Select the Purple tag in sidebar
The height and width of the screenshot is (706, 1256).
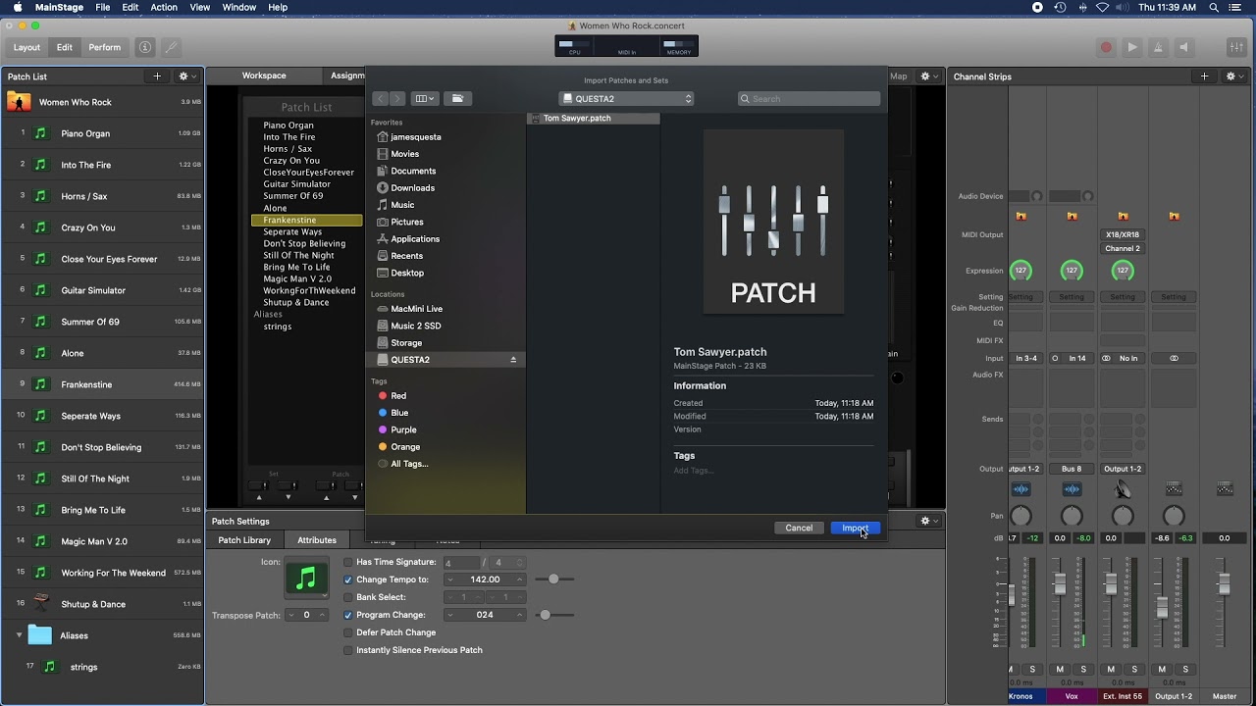click(x=403, y=429)
